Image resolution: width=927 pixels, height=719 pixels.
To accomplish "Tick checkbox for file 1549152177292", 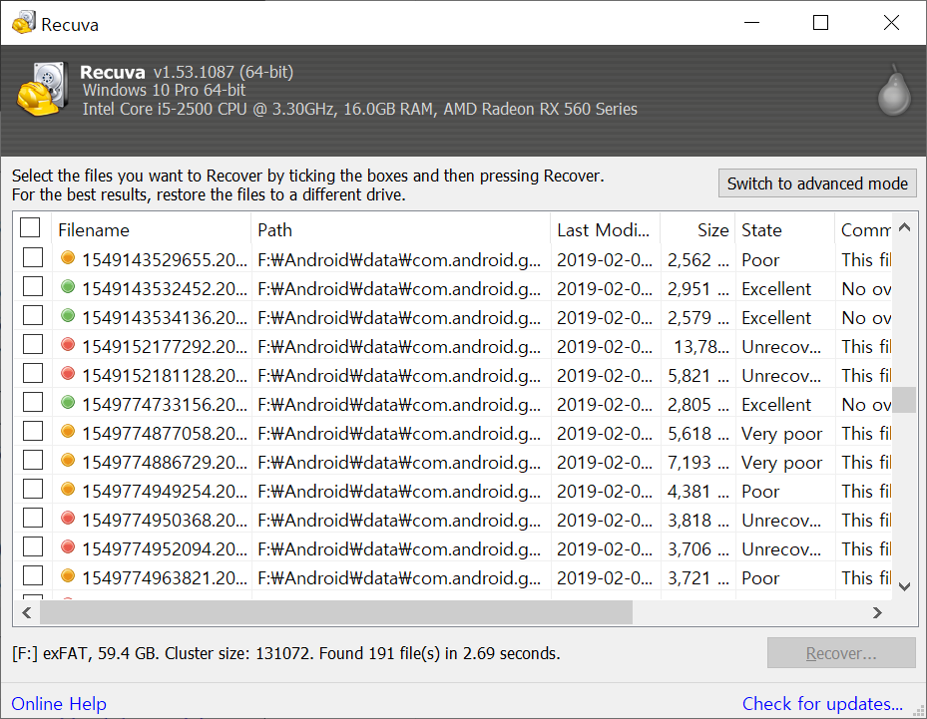I will [x=33, y=344].
